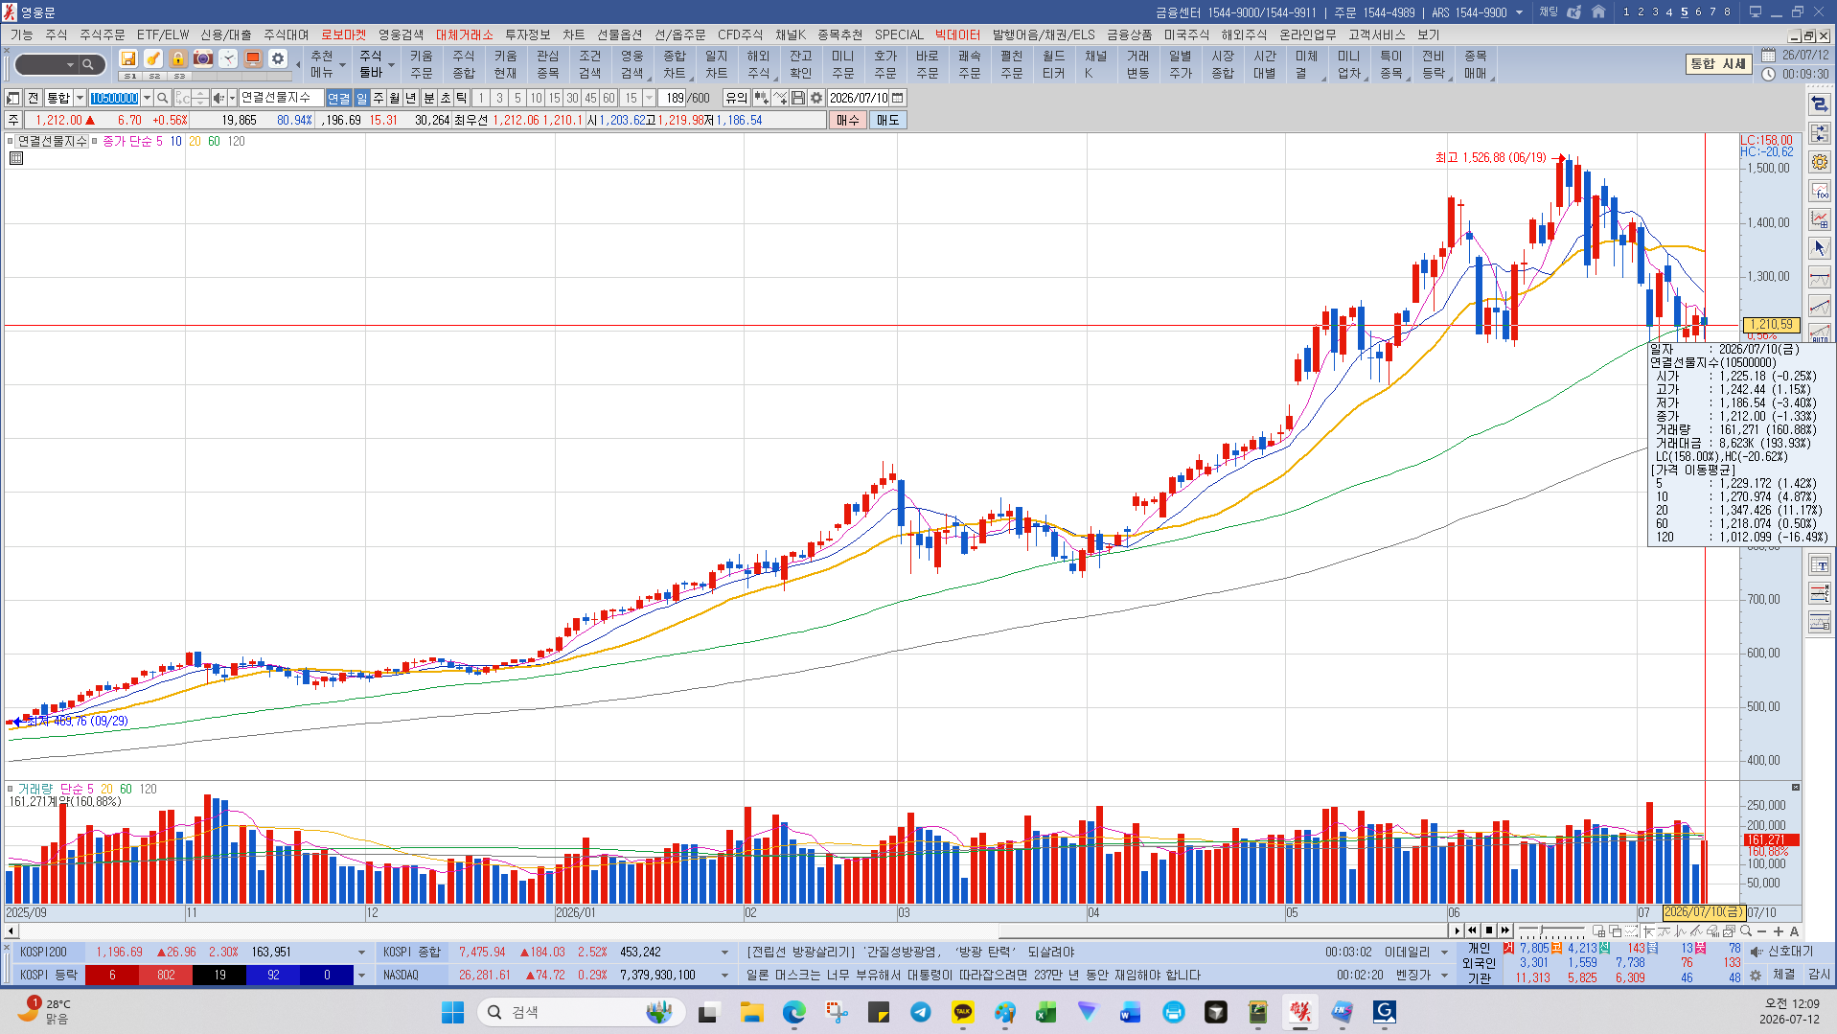Image resolution: width=1837 pixels, height=1034 pixels.
Task: Click the 매수 buy button
Action: click(x=848, y=120)
